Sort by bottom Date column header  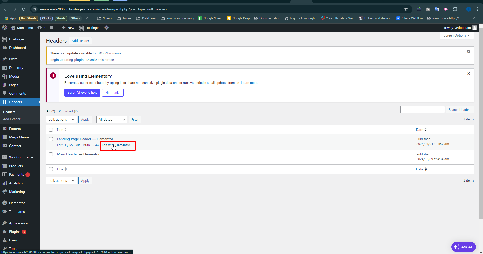click(421, 169)
